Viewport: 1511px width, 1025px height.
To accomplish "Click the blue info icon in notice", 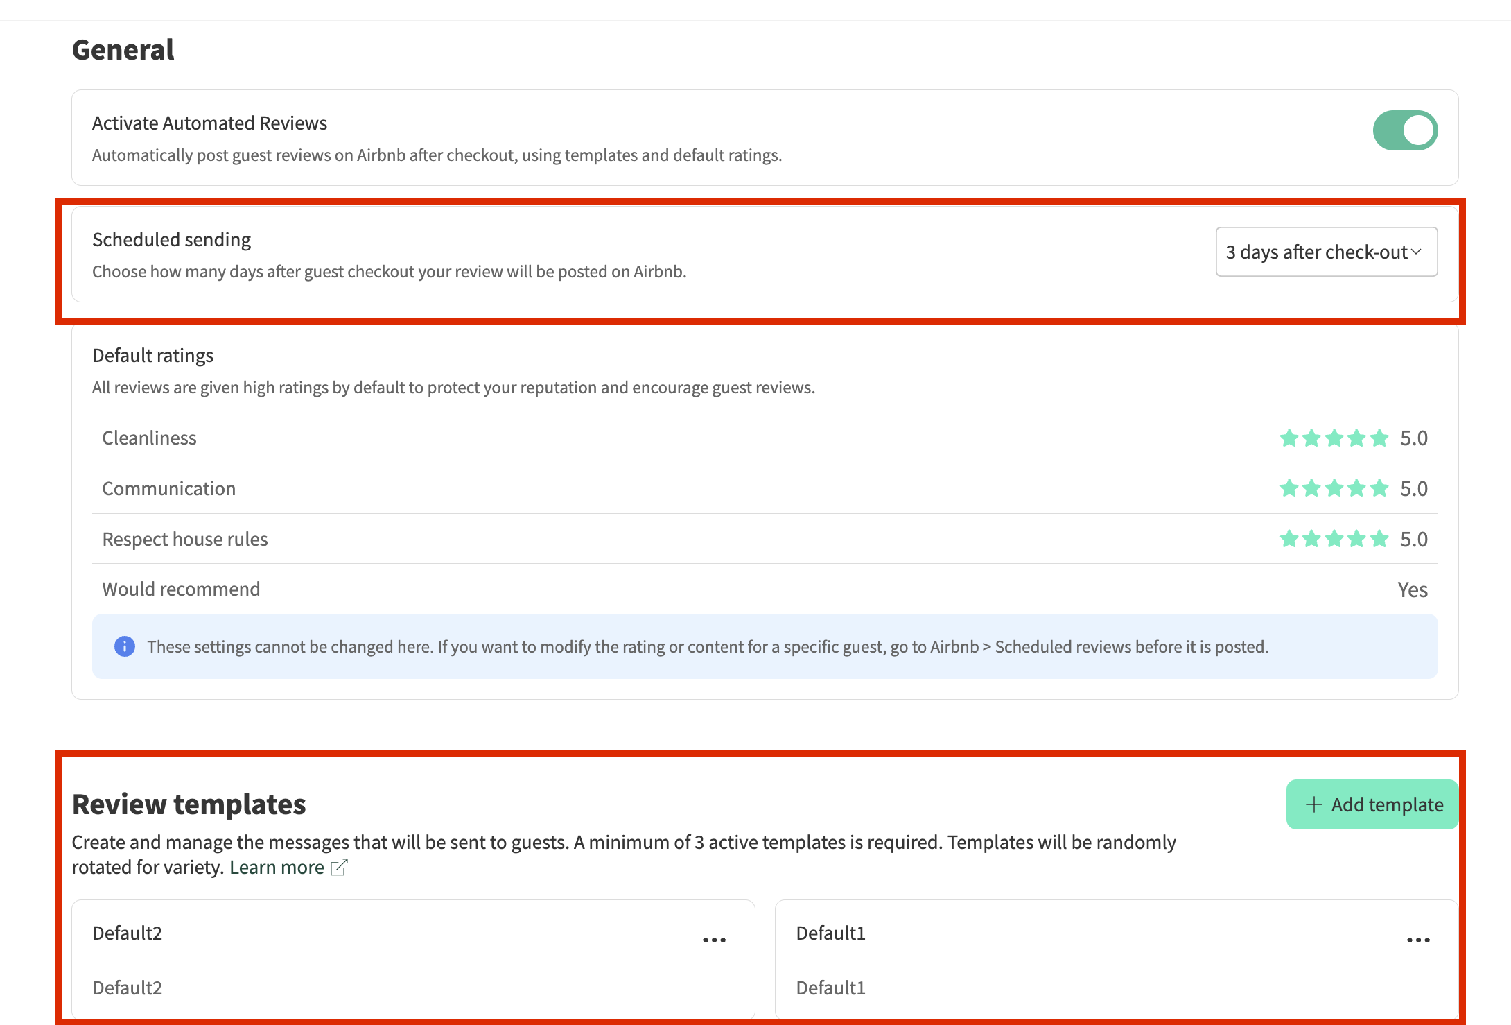I will click(x=125, y=646).
